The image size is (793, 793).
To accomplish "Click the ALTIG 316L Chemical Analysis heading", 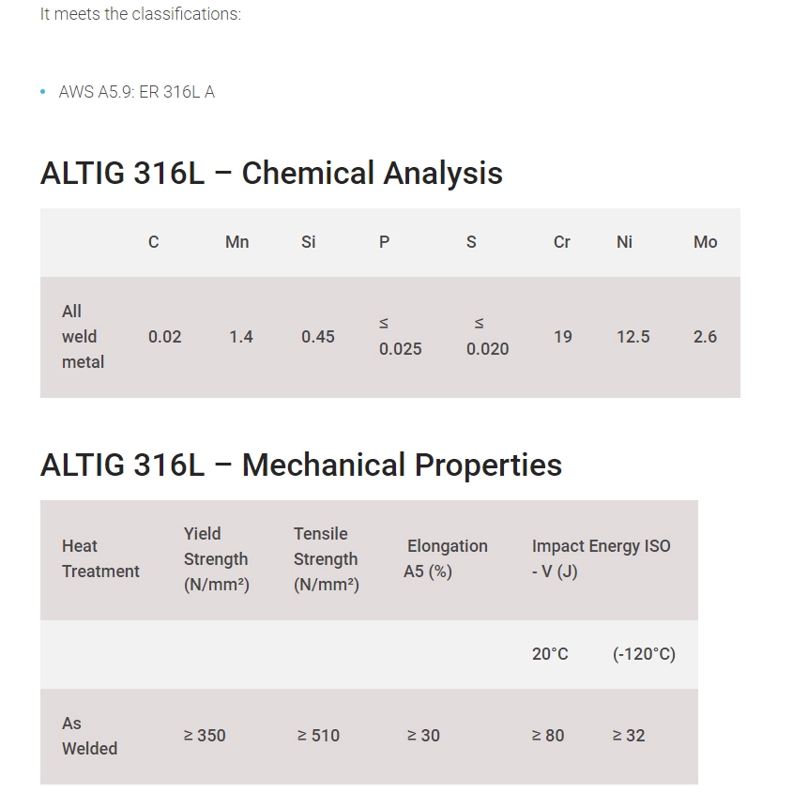I will pyautogui.click(x=271, y=174).
